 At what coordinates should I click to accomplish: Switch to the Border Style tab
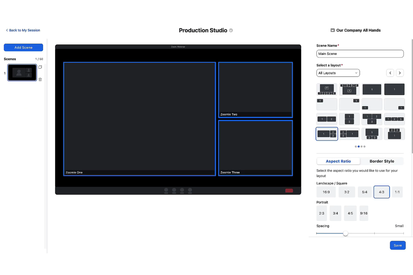click(x=382, y=161)
